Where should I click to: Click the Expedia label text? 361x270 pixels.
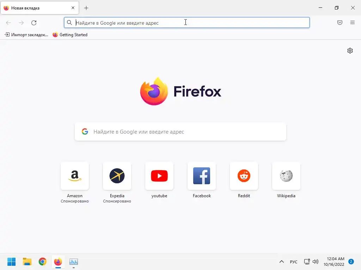tap(117, 196)
